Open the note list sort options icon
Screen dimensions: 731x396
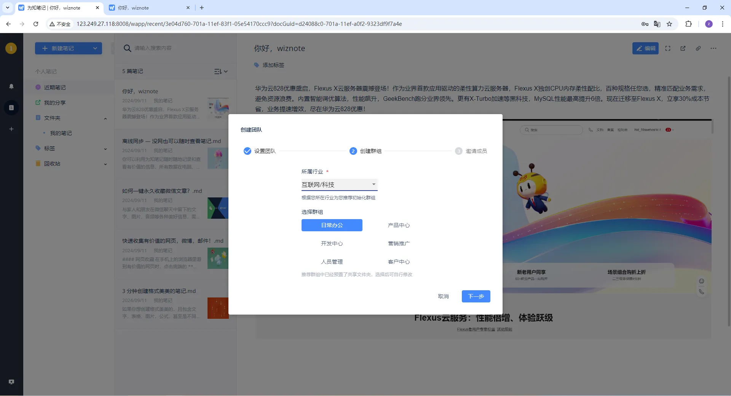click(x=221, y=72)
